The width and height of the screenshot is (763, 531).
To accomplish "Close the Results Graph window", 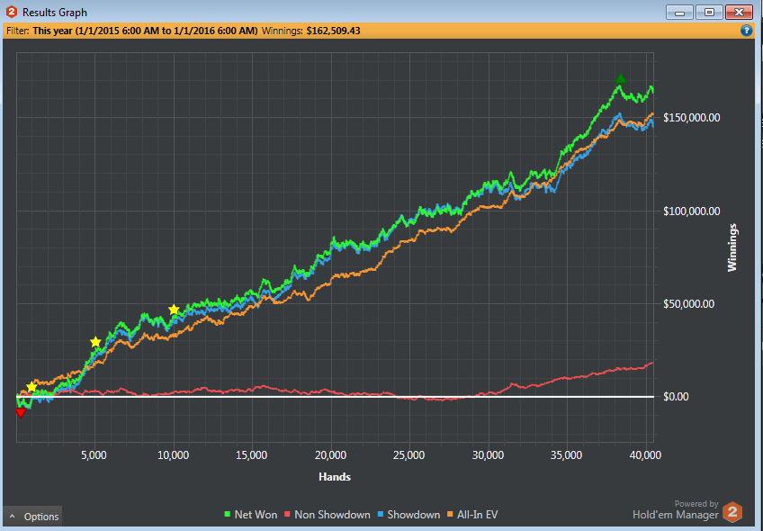I will (x=738, y=13).
